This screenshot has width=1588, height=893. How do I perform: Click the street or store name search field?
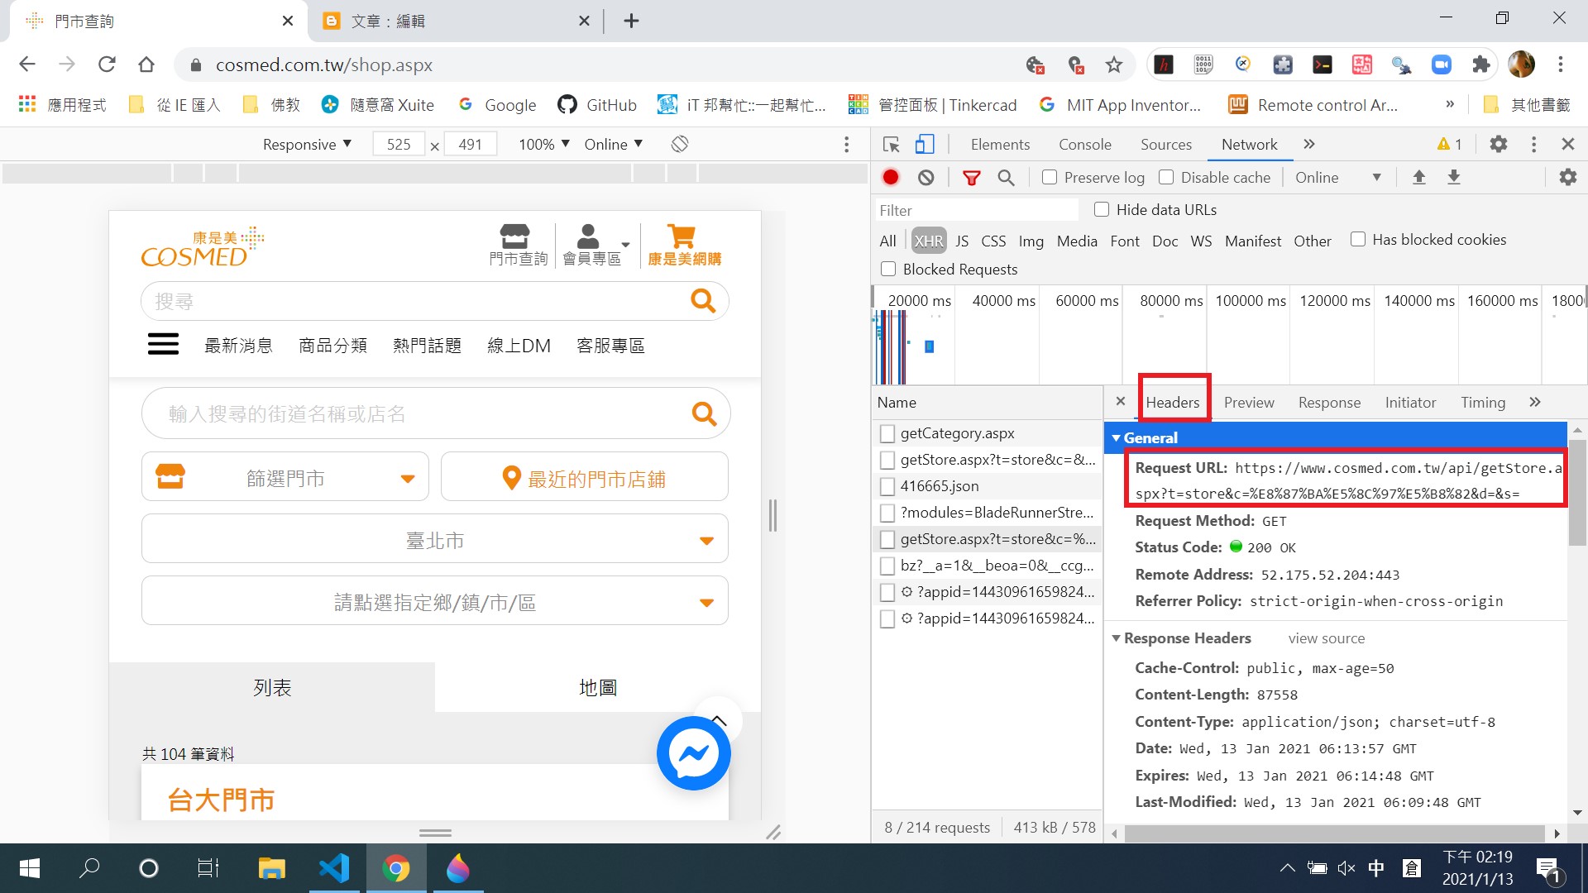[414, 413]
